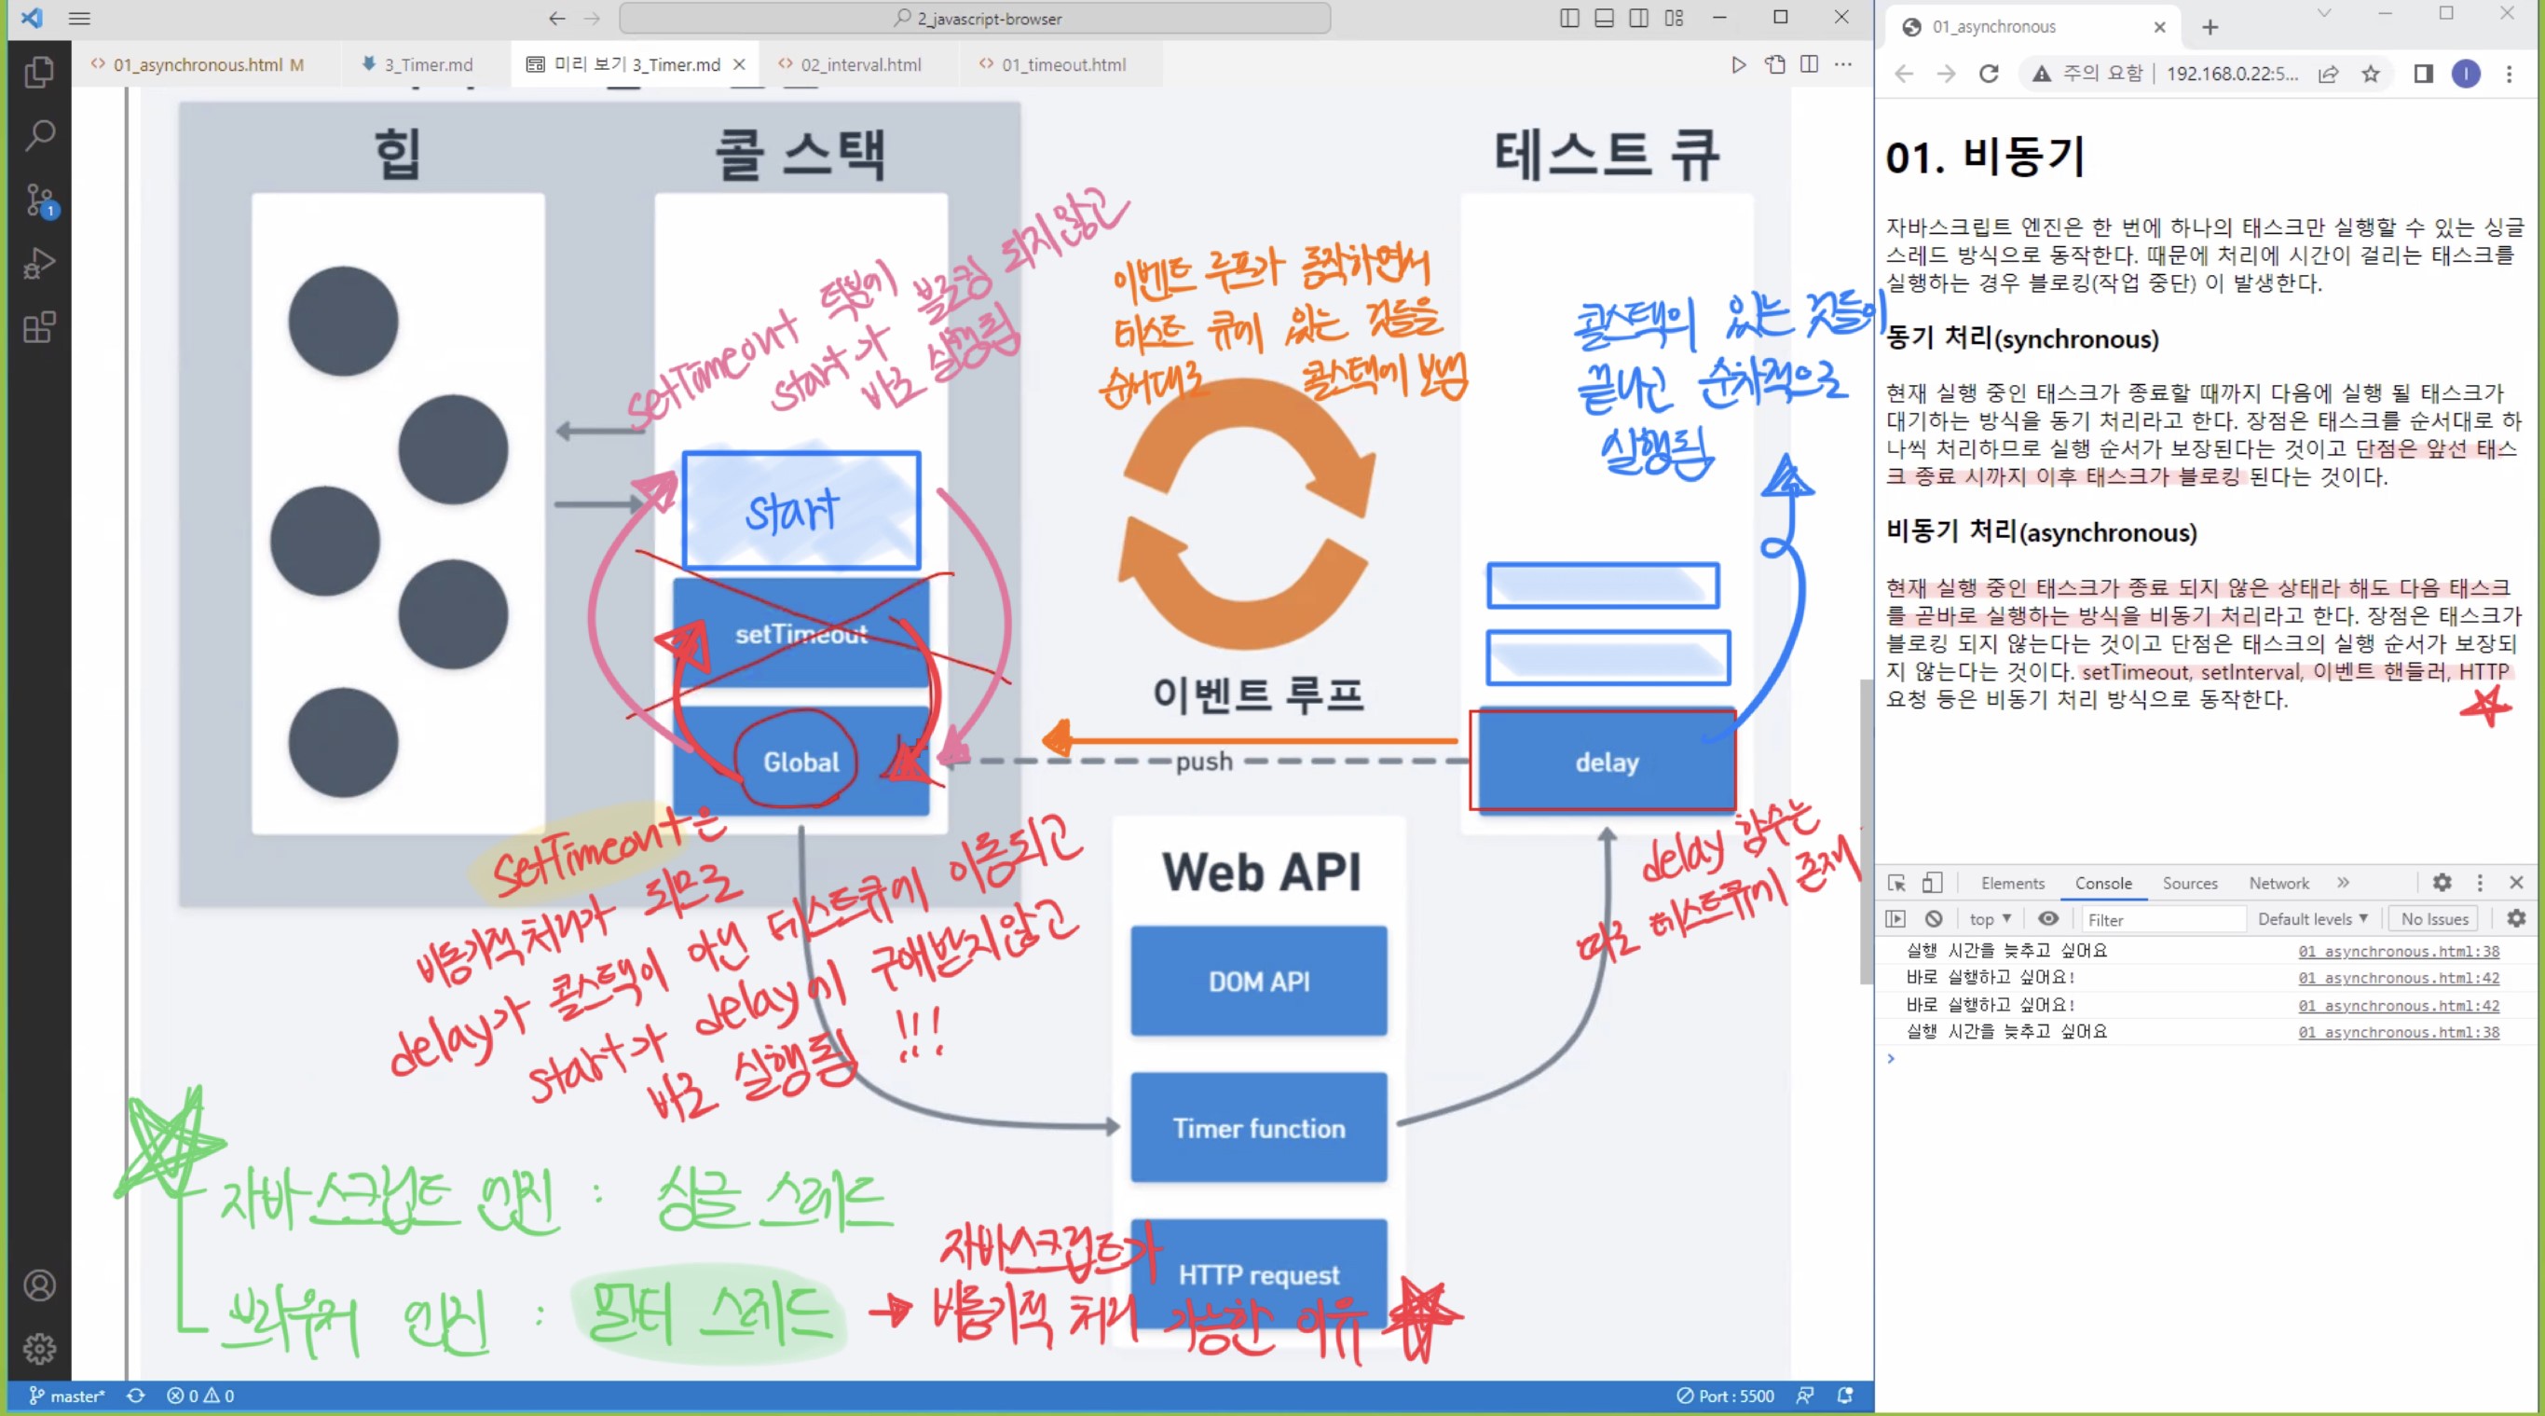Open the feedback icon in status bar
The width and height of the screenshot is (2545, 1416).
pos(1805,1395)
